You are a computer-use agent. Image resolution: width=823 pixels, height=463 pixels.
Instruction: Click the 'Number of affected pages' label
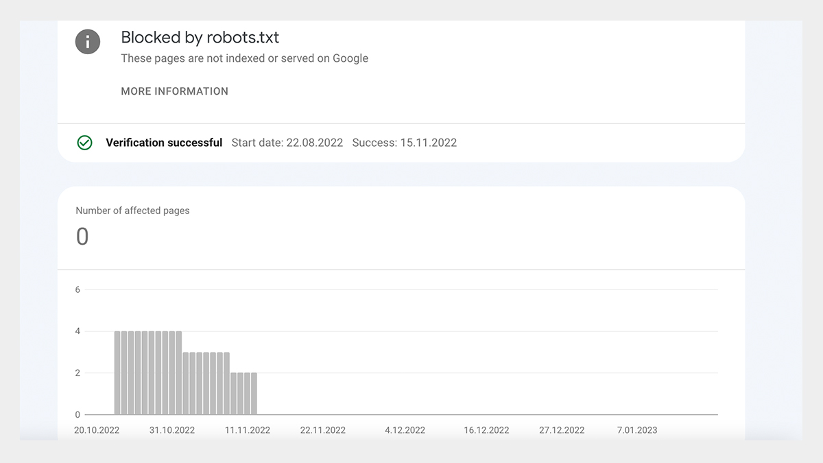tap(132, 211)
